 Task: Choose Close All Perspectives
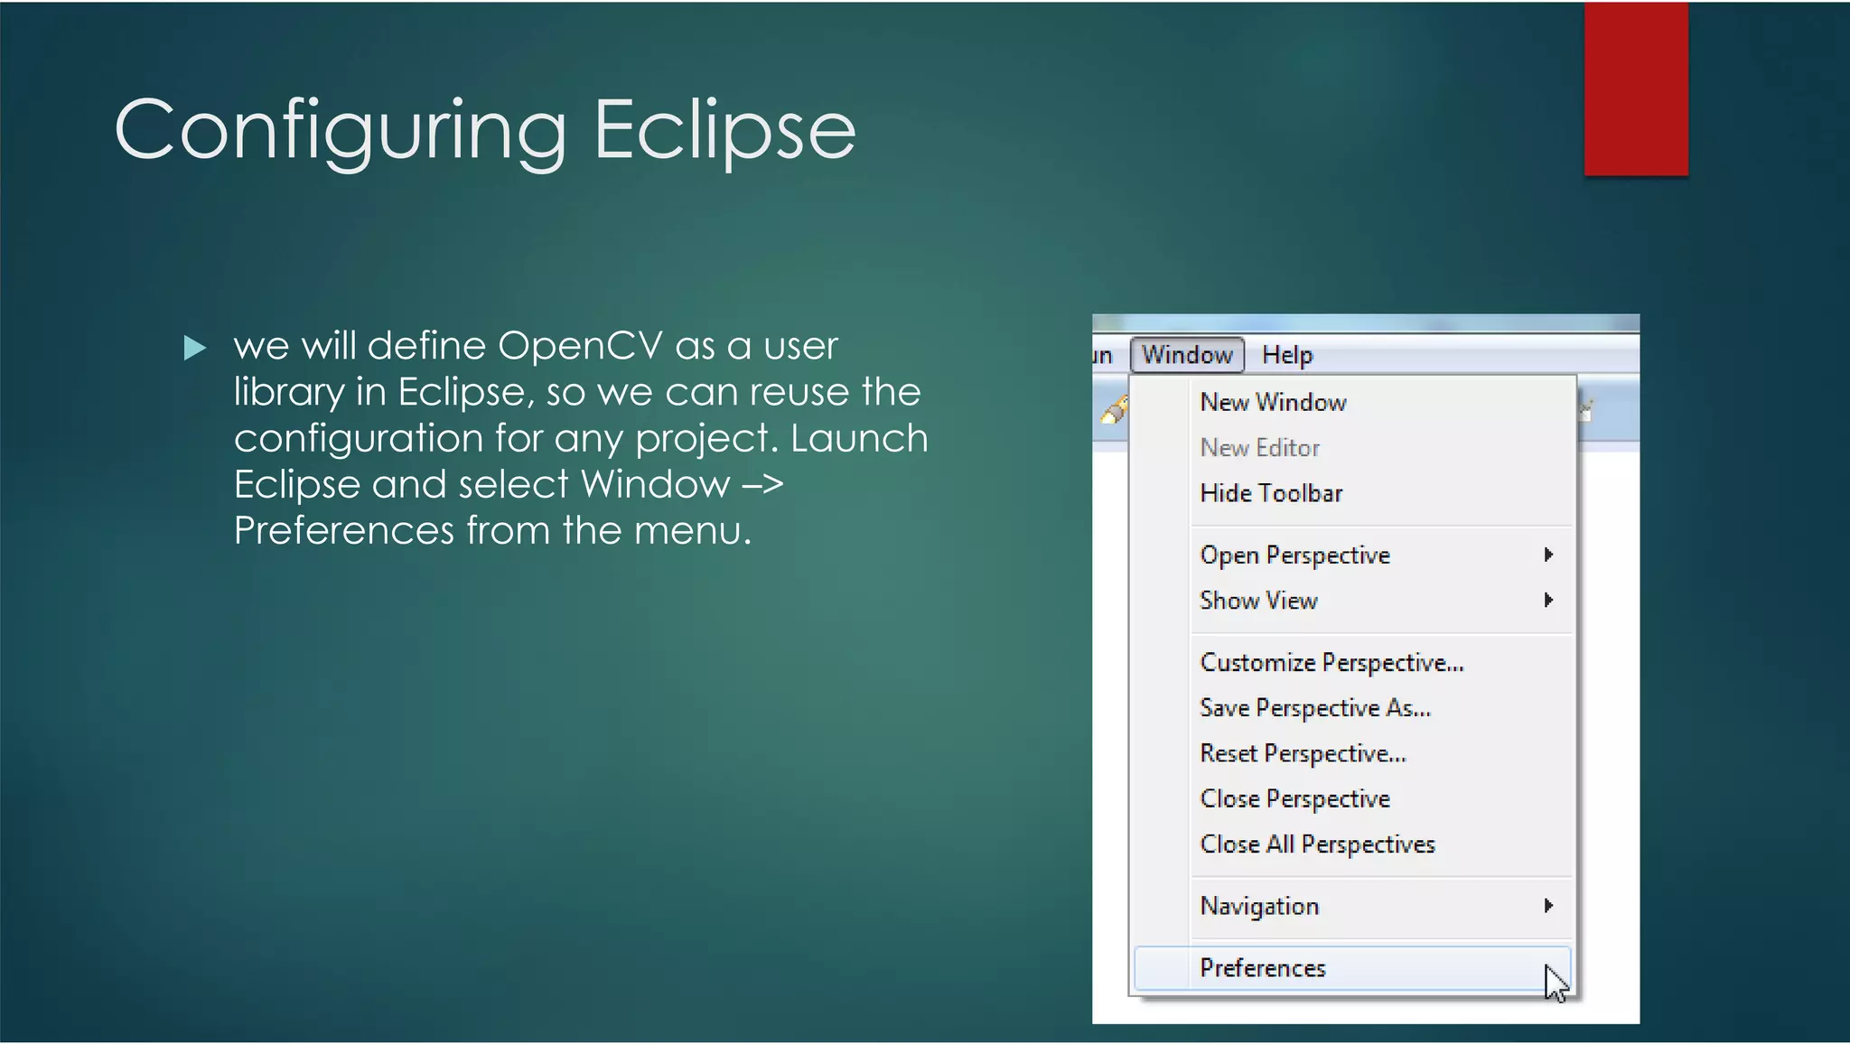tap(1317, 844)
